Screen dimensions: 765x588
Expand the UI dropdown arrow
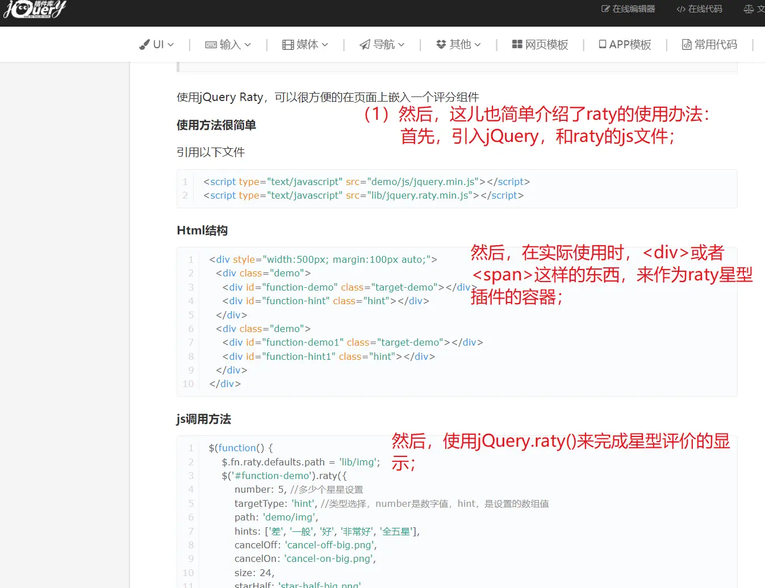click(x=170, y=45)
